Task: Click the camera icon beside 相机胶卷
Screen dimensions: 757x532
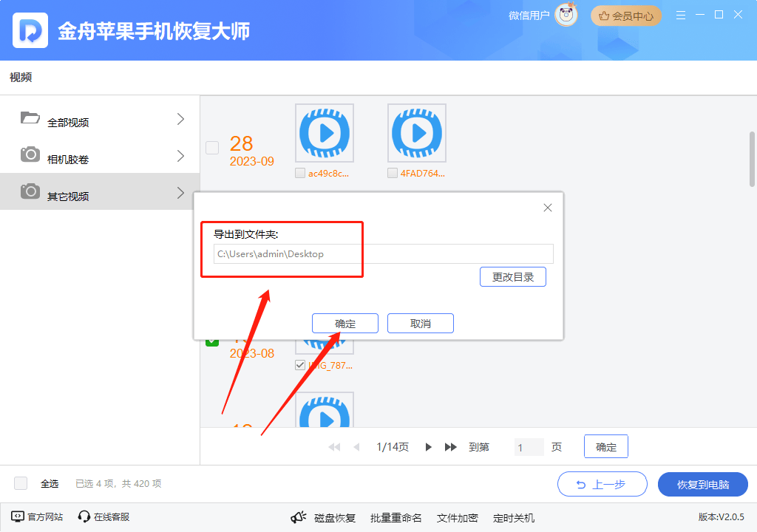Action: coord(30,155)
